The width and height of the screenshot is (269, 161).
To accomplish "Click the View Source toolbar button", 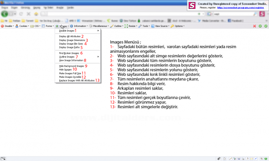I will pyautogui.click(x=162, y=26).
